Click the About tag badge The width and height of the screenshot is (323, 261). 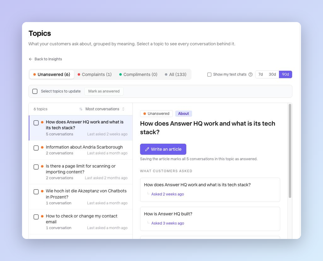184,114
